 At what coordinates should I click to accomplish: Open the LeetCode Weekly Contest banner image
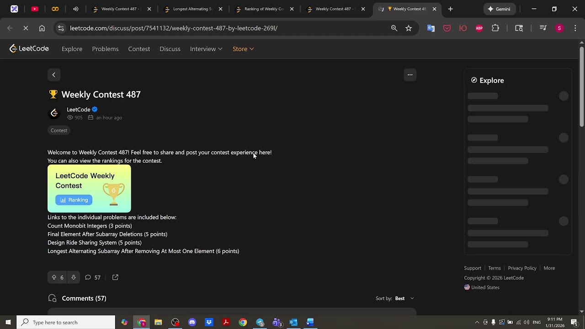pyautogui.click(x=89, y=189)
